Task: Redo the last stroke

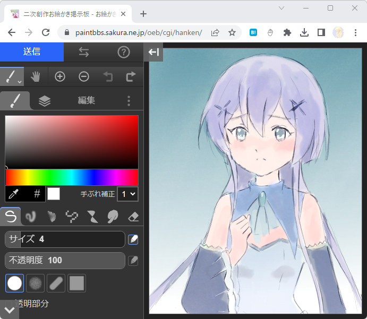Action: click(131, 77)
